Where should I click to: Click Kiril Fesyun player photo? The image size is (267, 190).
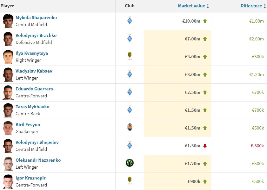[x=8, y=128]
